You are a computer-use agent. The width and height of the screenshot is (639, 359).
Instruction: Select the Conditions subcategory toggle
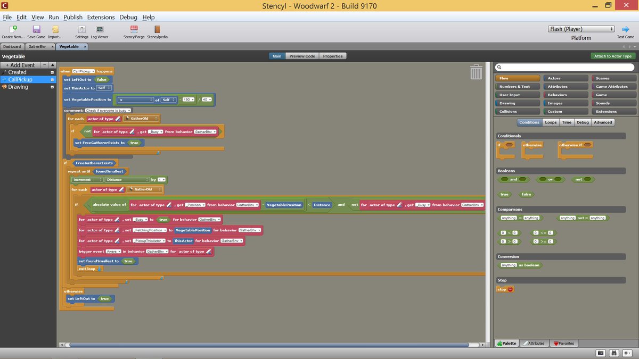click(x=529, y=122)
